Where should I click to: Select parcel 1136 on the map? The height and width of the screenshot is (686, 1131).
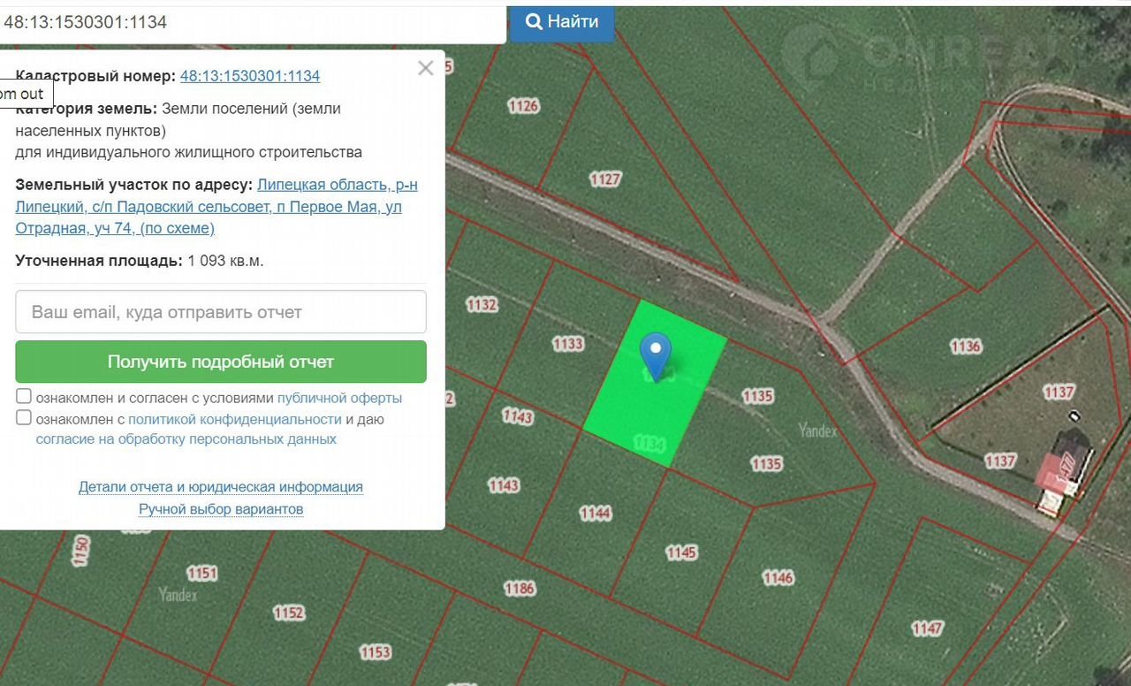click(966, 347)
